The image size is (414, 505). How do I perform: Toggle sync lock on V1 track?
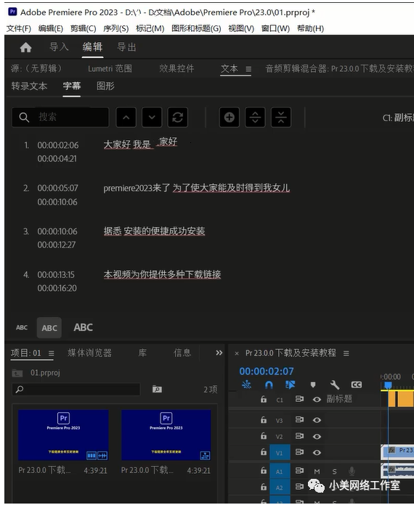click(299, 452)
